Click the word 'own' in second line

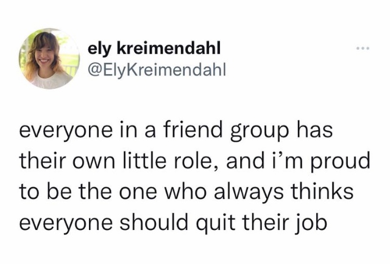(97, 162)
